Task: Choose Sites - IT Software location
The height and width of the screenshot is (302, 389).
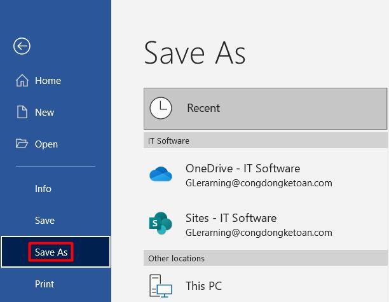Action: (x=265, y=224)
